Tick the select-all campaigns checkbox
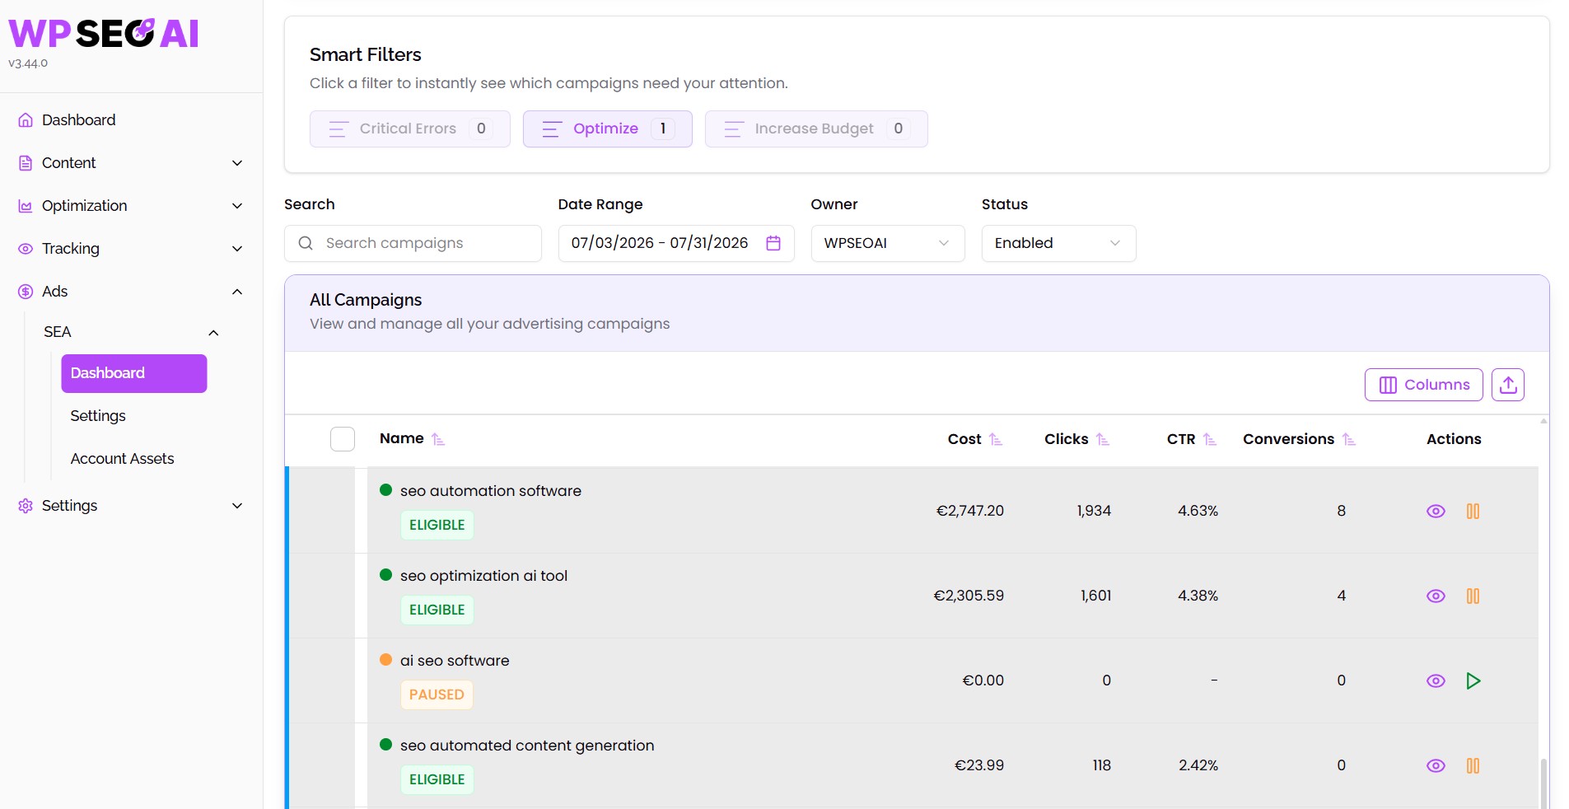The height and width of the screenshot is (809, 1569). (343, 439)
